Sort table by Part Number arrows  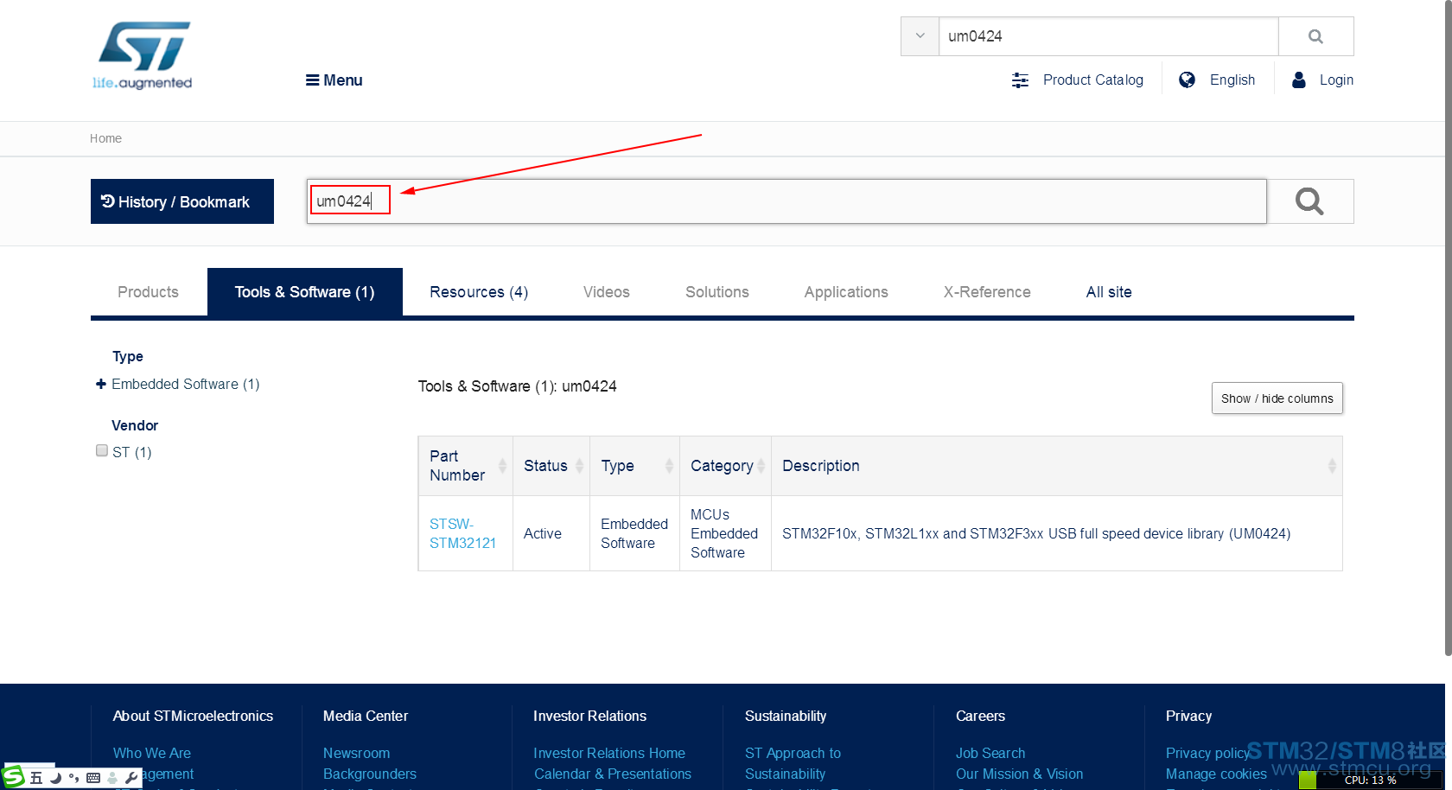(x=502, y=466)
